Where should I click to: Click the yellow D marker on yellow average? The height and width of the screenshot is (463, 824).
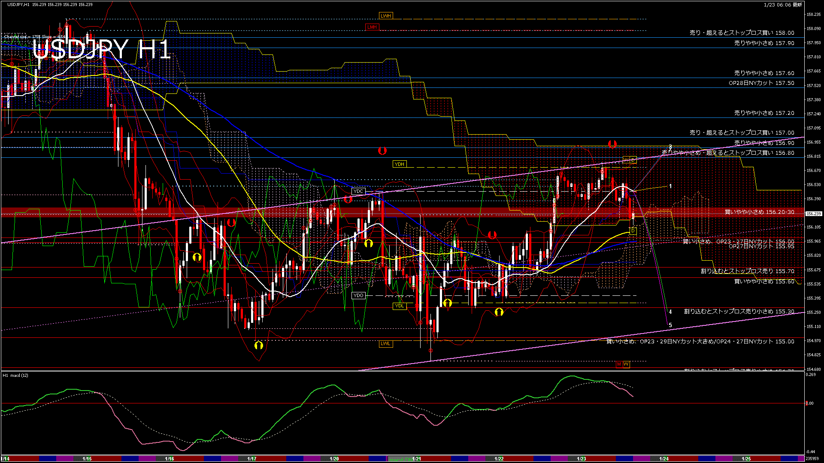click(x=633, y=231)
